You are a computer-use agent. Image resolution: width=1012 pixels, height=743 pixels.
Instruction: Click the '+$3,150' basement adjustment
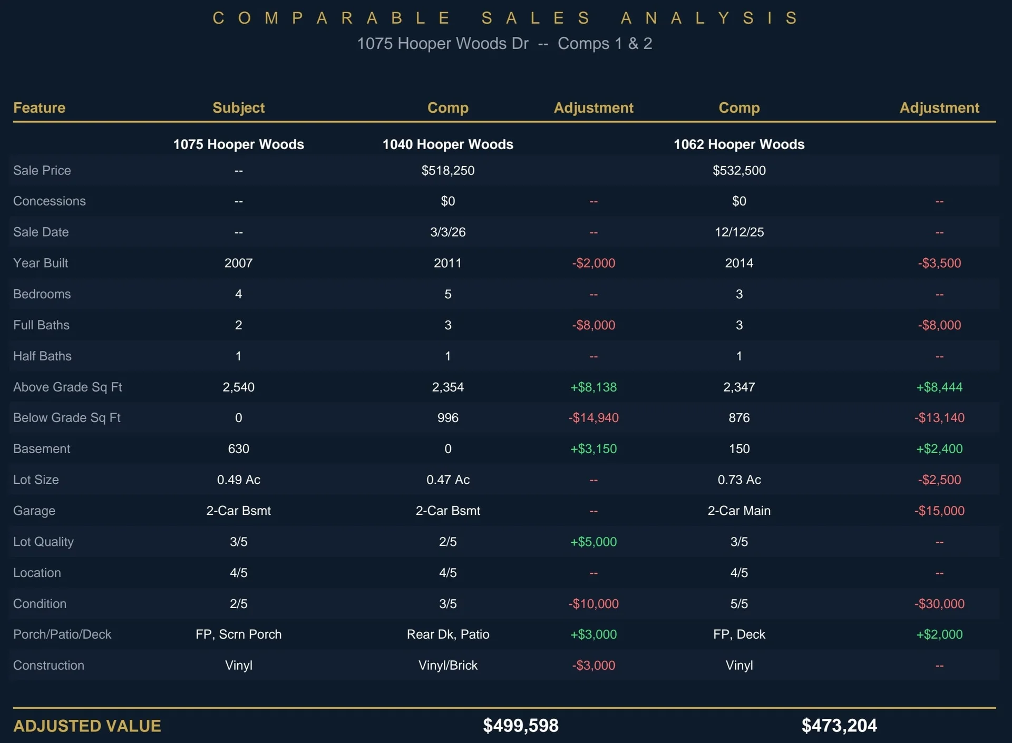[x=593, y=449]
